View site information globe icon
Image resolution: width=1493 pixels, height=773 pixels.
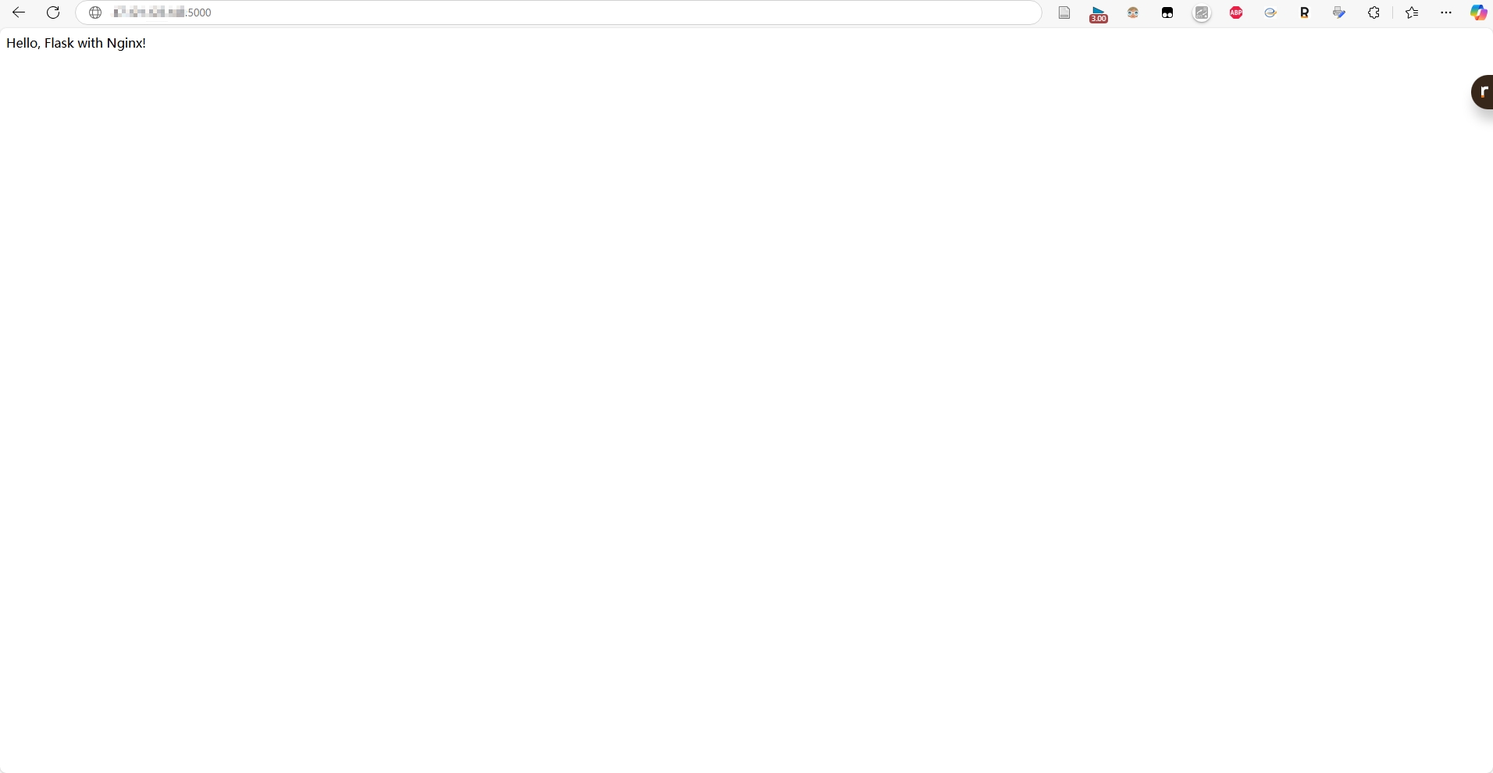pyautogui.click(x=95, y=12)
